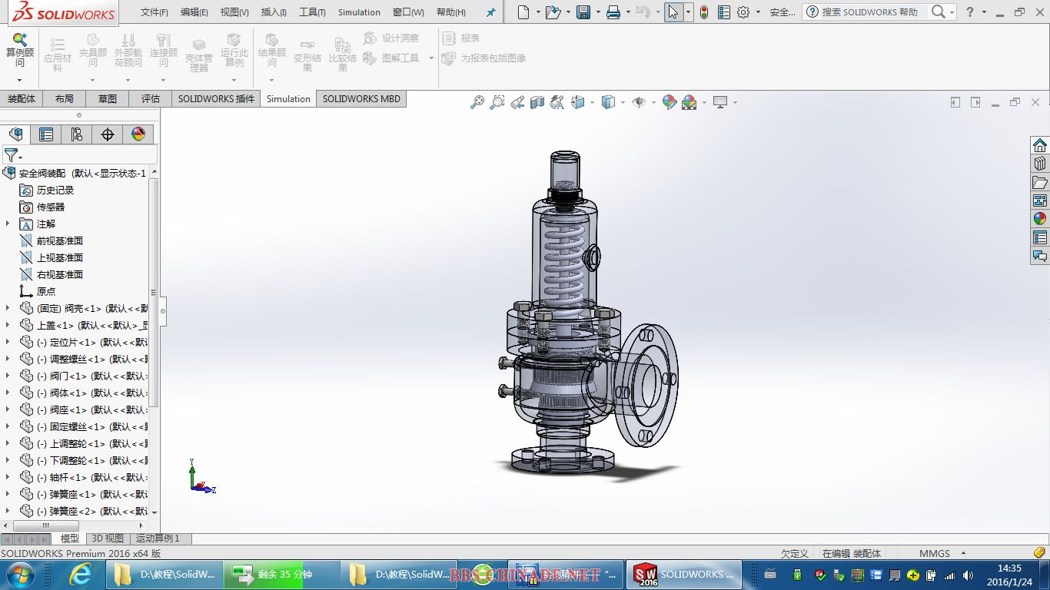
Task: Expand the 注解 folder in tree
Action: pyautogui.click(x=8, y=224)
